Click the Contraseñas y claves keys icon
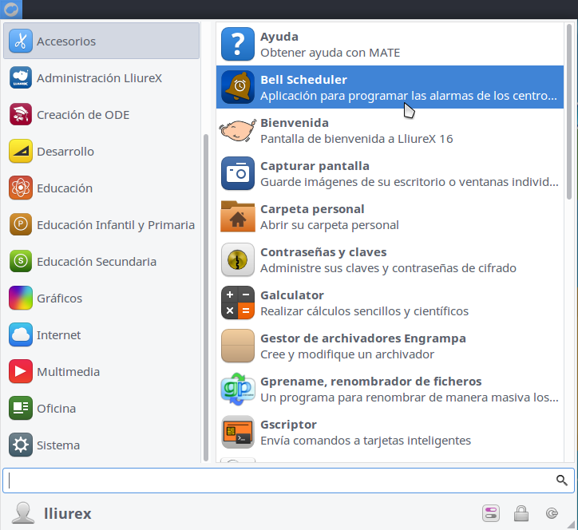Screen dimensions: 578x530 point(237,259)
